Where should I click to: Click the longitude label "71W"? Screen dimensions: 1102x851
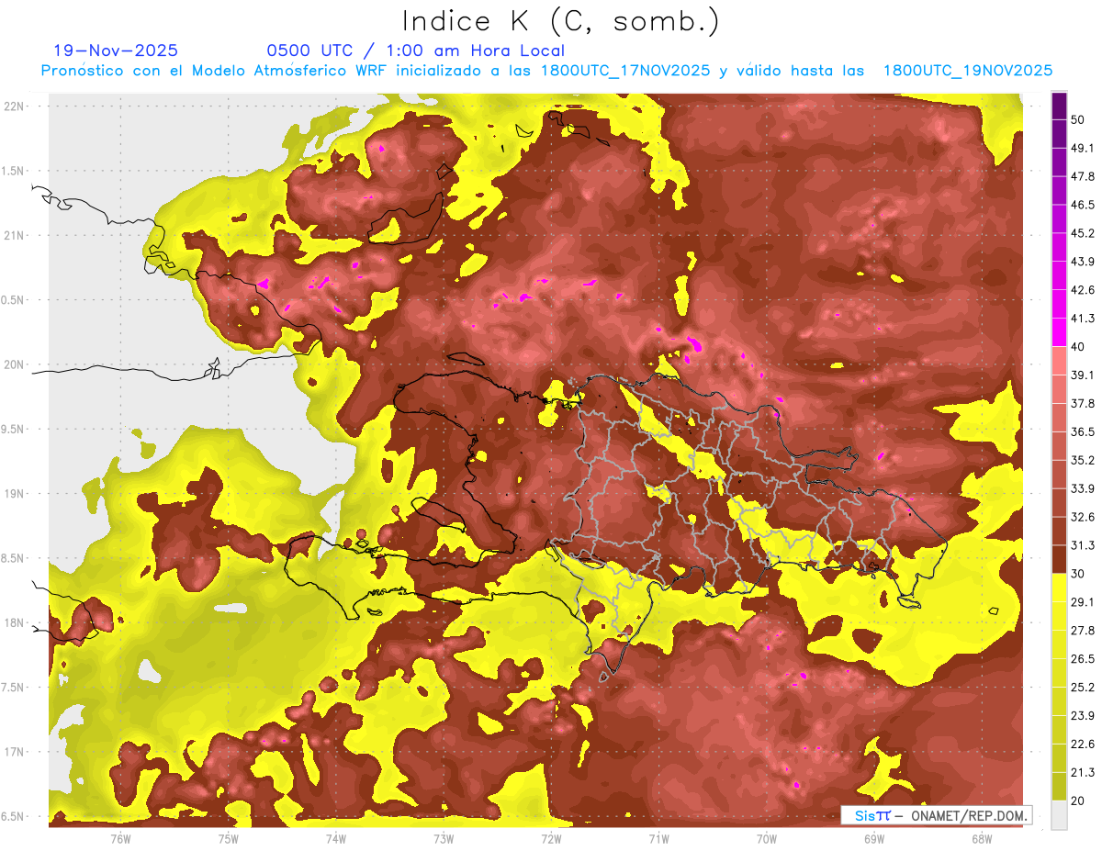[658, 838]
